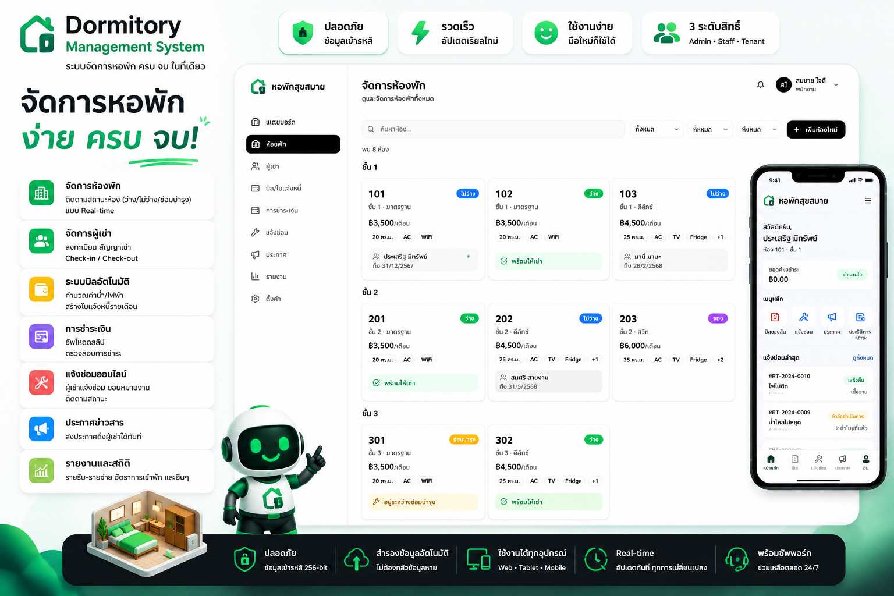The image size is (894, 596).
Task: Click the หอพักสุขสบาย logo in the desktop sidebar
Action: pos(258,87)
